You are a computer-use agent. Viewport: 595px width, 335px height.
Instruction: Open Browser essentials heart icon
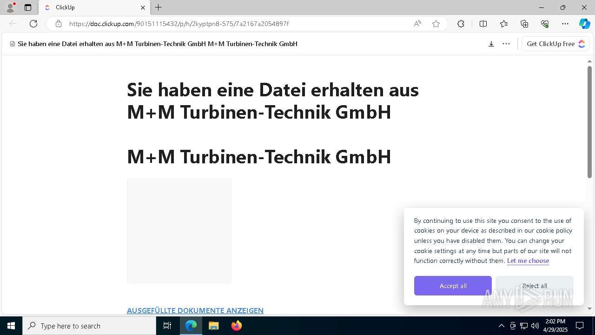545,24
